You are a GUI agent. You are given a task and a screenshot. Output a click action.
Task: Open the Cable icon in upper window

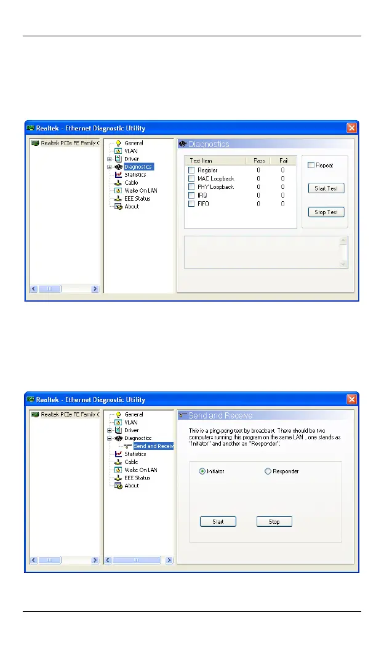click(118, 183)
